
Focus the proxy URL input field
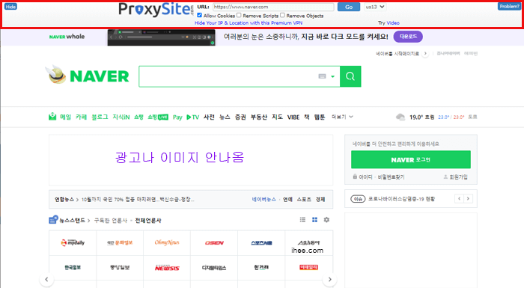tap(273, 7)
